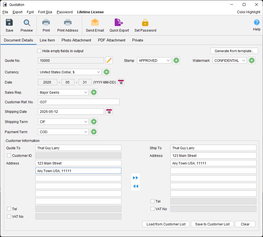Click the Send Email envelope icon

tap(95, 22)
